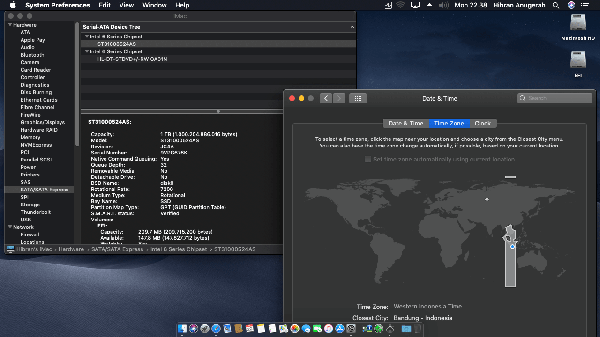The height and width of the screenshot is (337, 600).
Task: Collapse the Hardware section in sidebar
Action: 10,25
